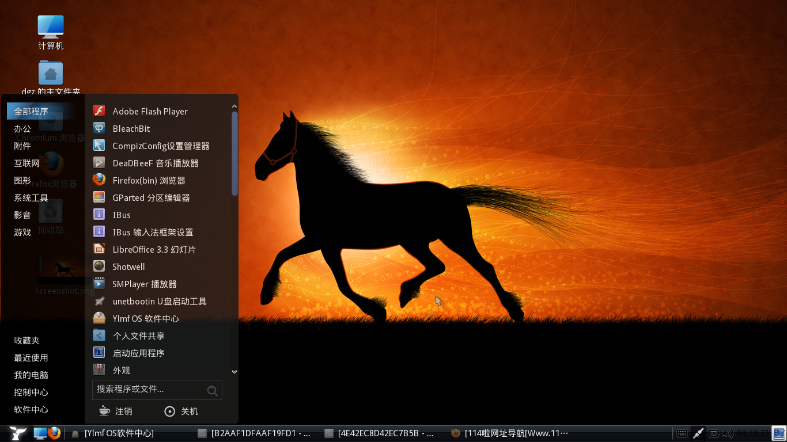Click the Ylmf start menu button on the taskbar
Image resolution: width=787 pixels, height=442 pixels.
pos(18,433)
